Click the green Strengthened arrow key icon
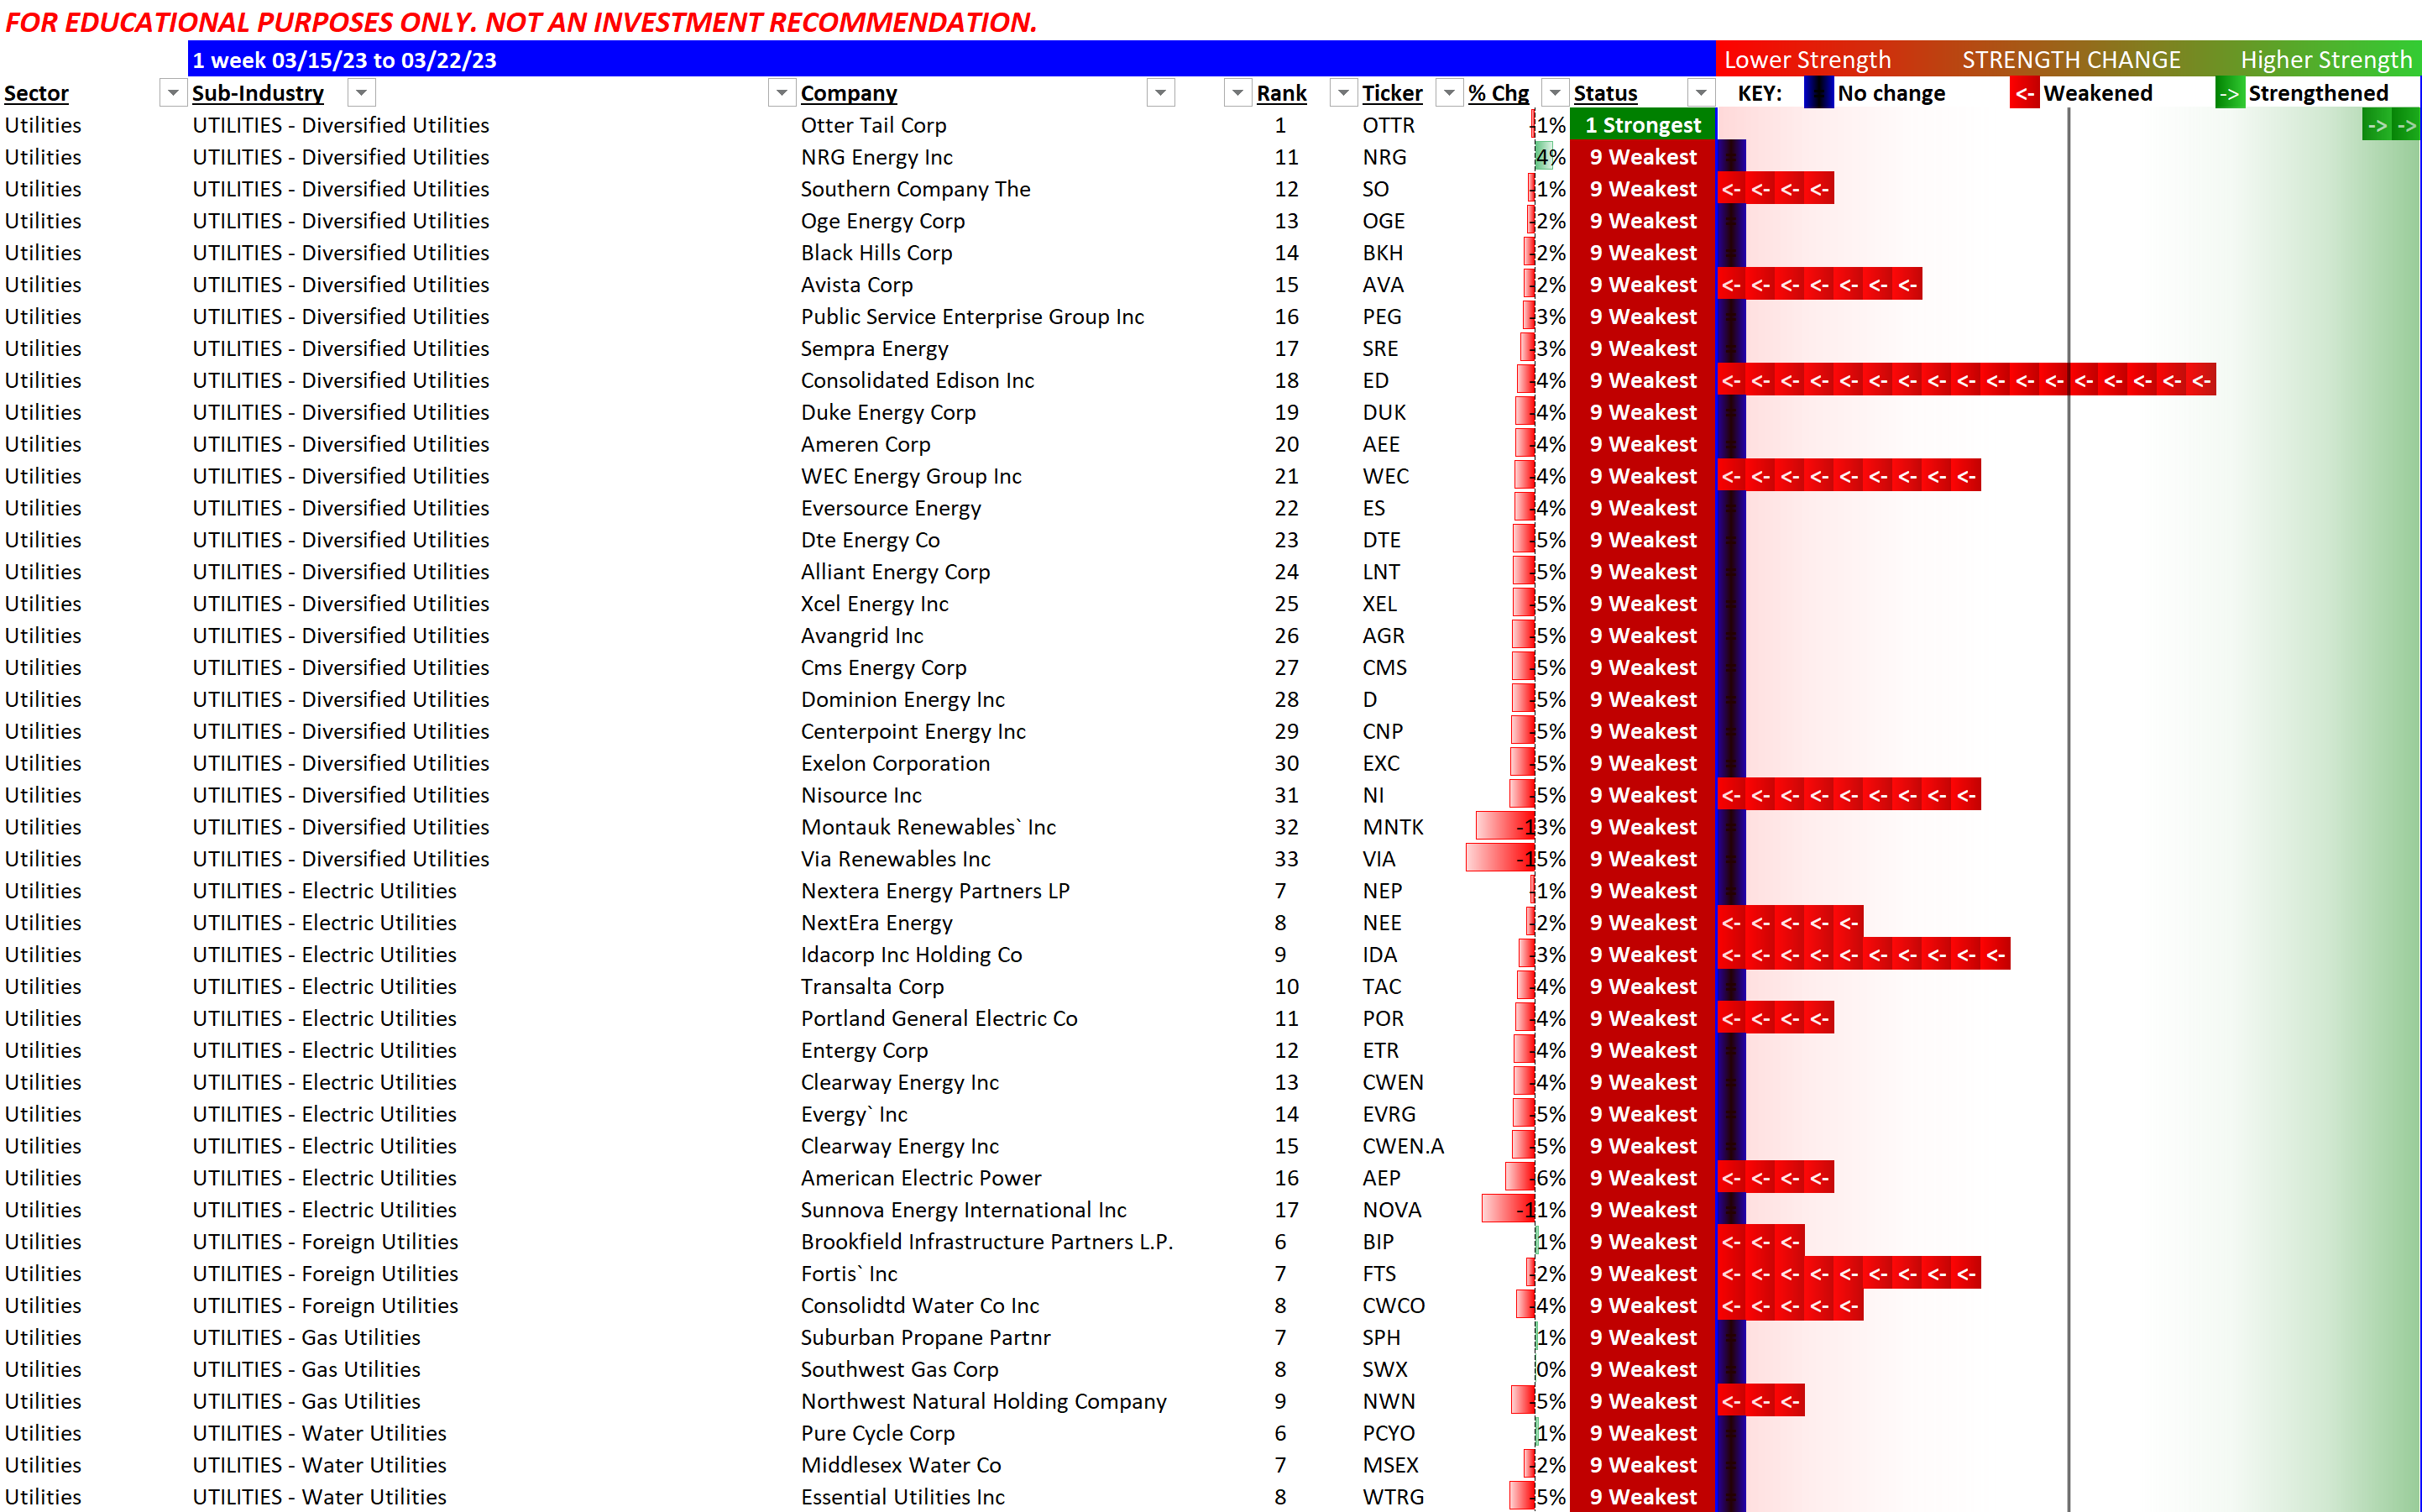 click(2229, 94)
